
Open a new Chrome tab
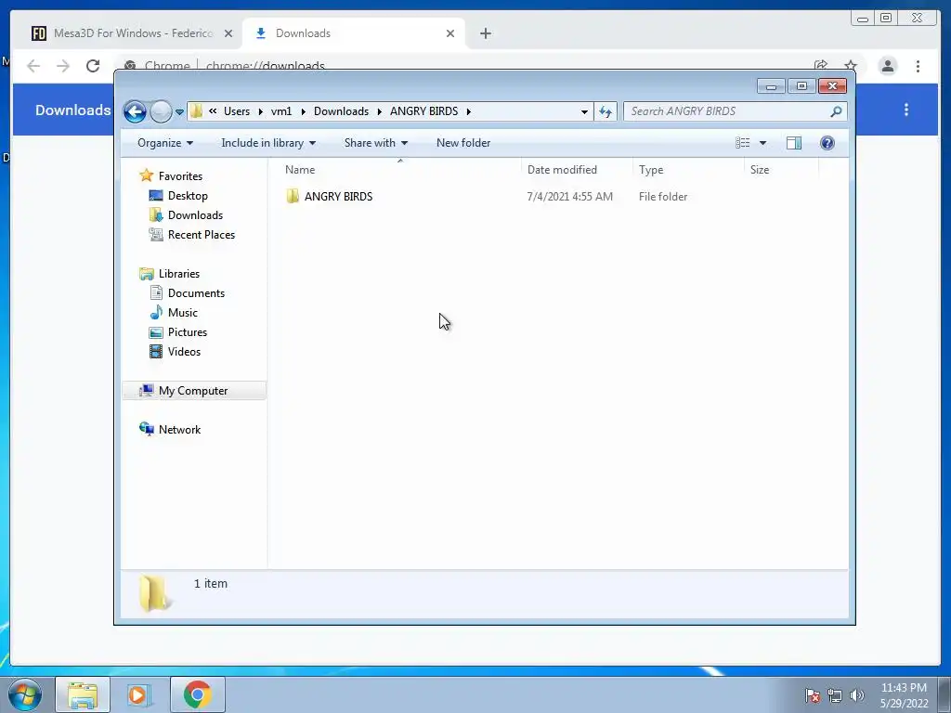(485, 33)
